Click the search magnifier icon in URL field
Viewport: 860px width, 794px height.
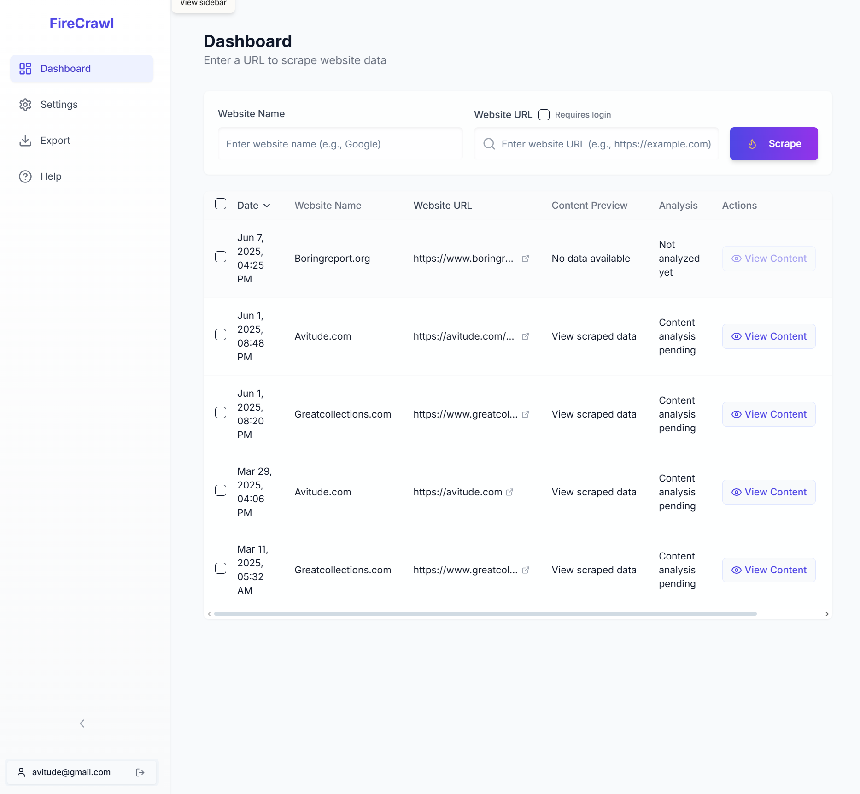pos(489,144)
